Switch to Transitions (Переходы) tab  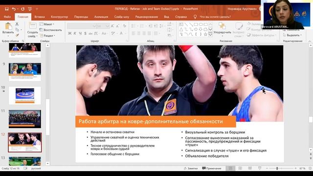click(81, 17)
